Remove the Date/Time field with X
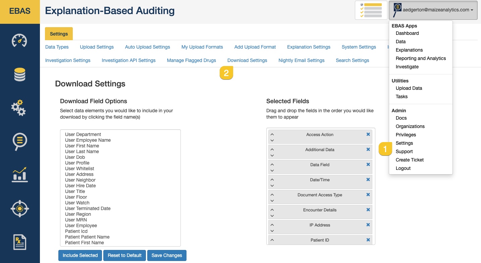This screenshot has width=481, height=263. [368, 180]
